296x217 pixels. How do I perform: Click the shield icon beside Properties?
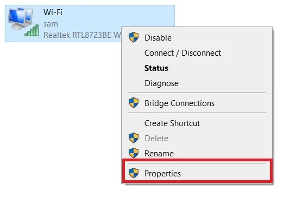pos(134,173)
